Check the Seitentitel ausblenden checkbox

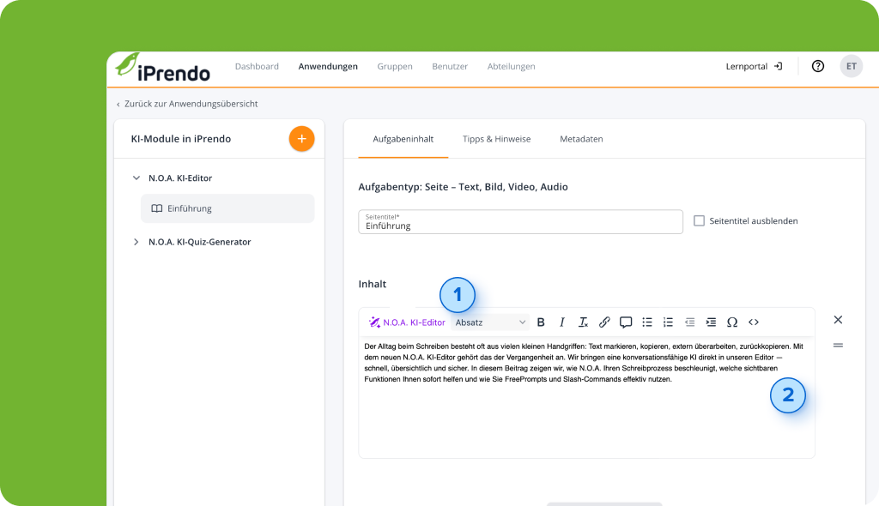pos(699,220)
